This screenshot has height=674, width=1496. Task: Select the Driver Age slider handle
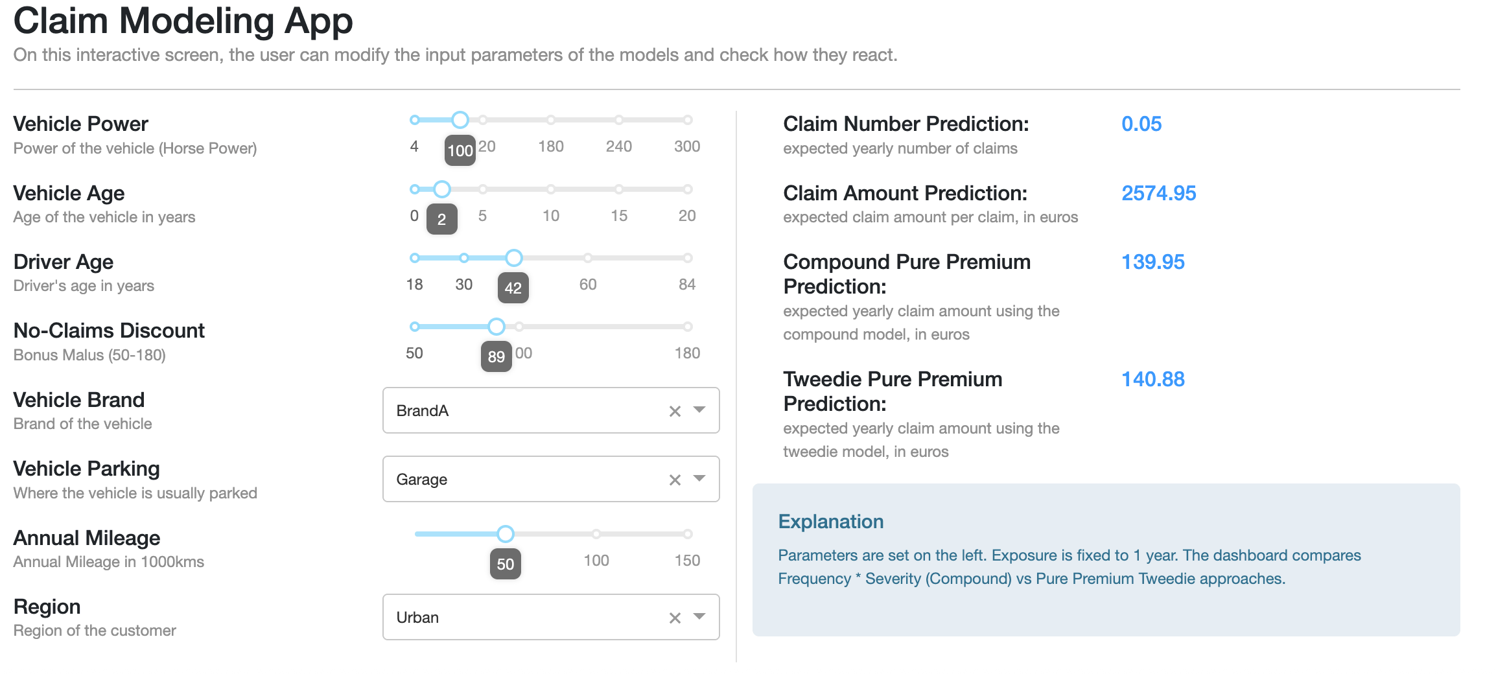(514, 257)
